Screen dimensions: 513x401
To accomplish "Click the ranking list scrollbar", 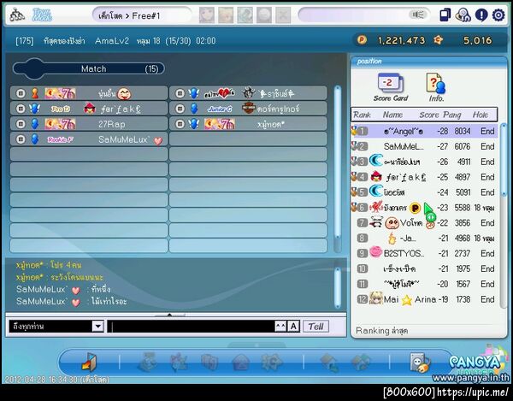I will (x=504, y=215).
